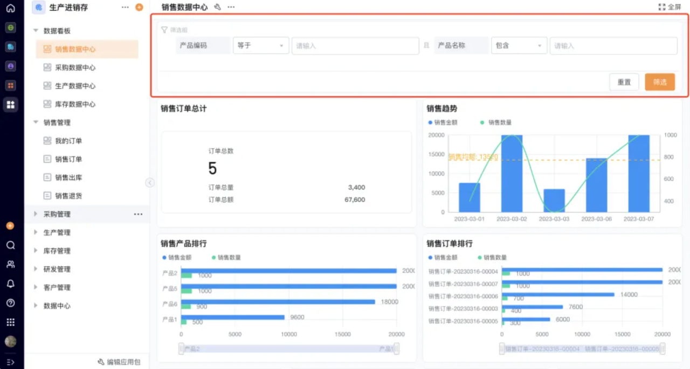Toggle 销售金额 legend in 销售趋势 chart
The height and width of the screenshot is (369, 690).
443,123
